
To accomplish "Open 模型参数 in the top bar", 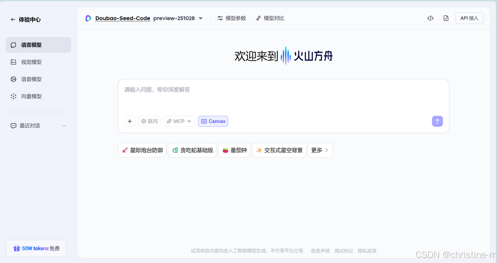I will (x=231, y=18).
